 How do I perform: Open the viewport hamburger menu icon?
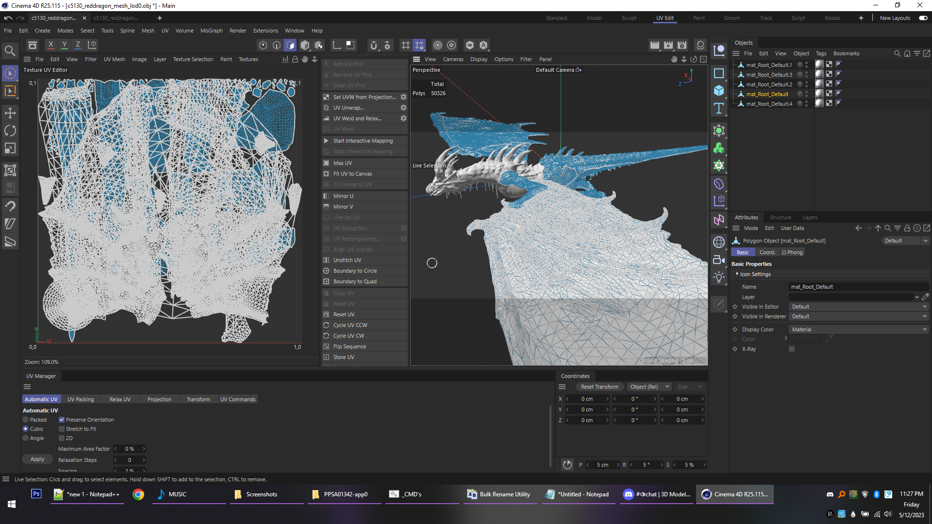click(x=416, y=59)
